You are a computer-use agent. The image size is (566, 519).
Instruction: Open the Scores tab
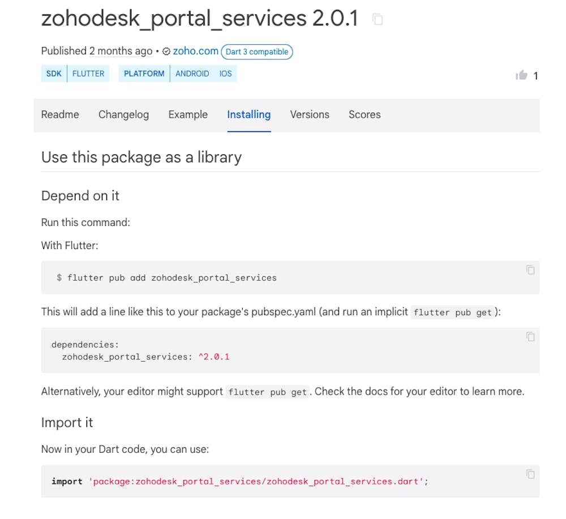click(x=365, y=114)
